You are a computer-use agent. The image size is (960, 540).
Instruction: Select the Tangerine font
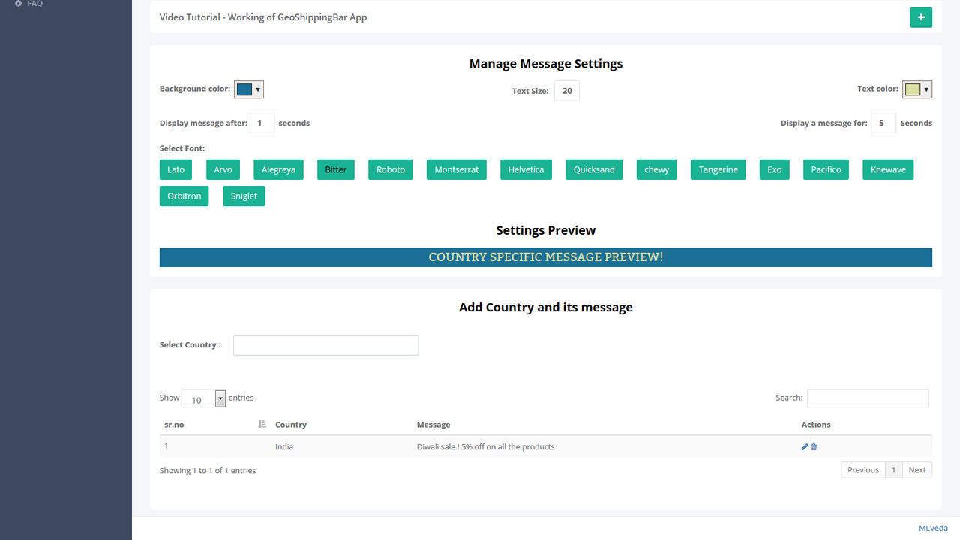pos(718,169)
